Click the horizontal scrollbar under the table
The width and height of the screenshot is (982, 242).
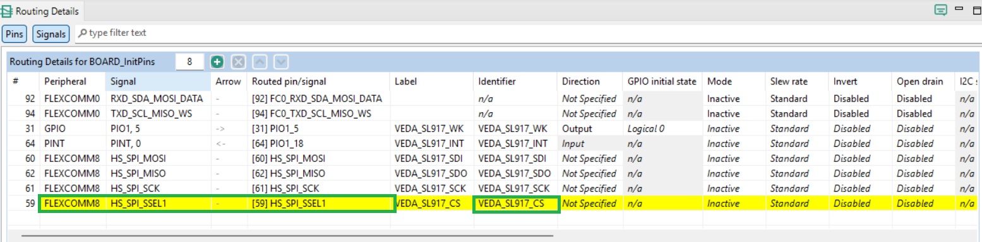287,236
